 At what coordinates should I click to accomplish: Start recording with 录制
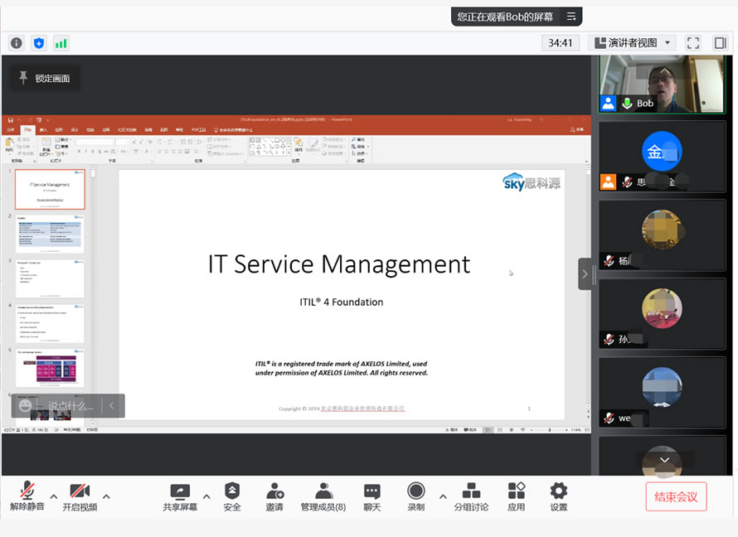click(x=416, y=496)
